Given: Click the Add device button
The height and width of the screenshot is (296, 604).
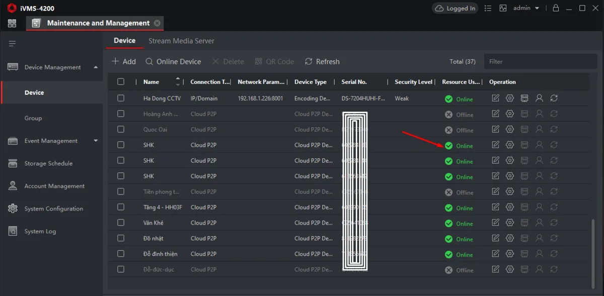Looking at the screenshot, I should (124, 61).
